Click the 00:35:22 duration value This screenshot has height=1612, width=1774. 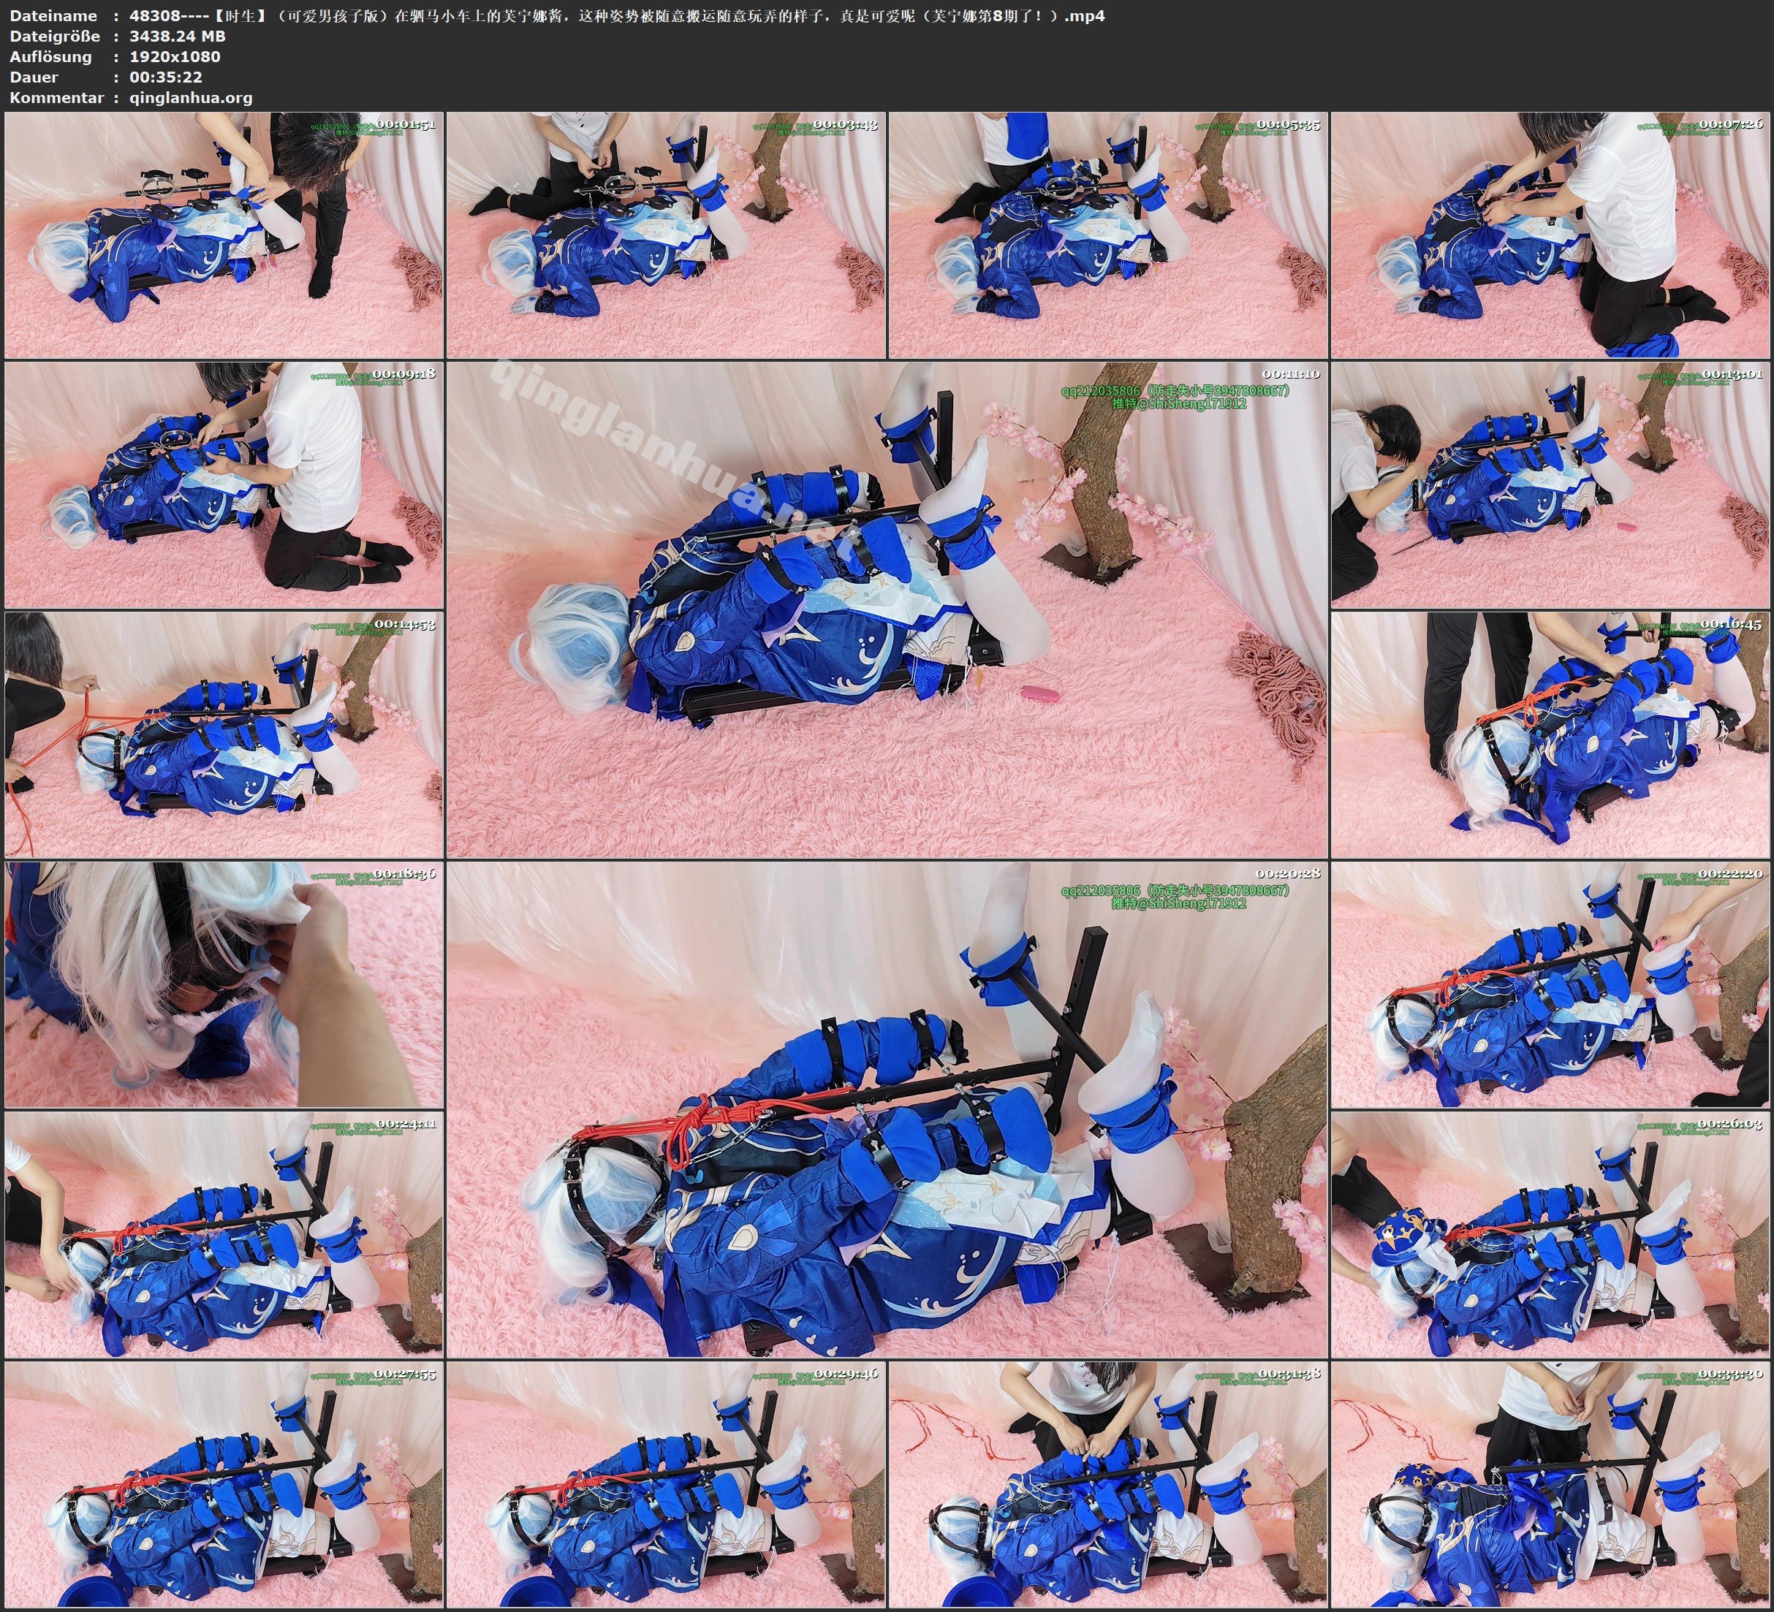(165, 77)
